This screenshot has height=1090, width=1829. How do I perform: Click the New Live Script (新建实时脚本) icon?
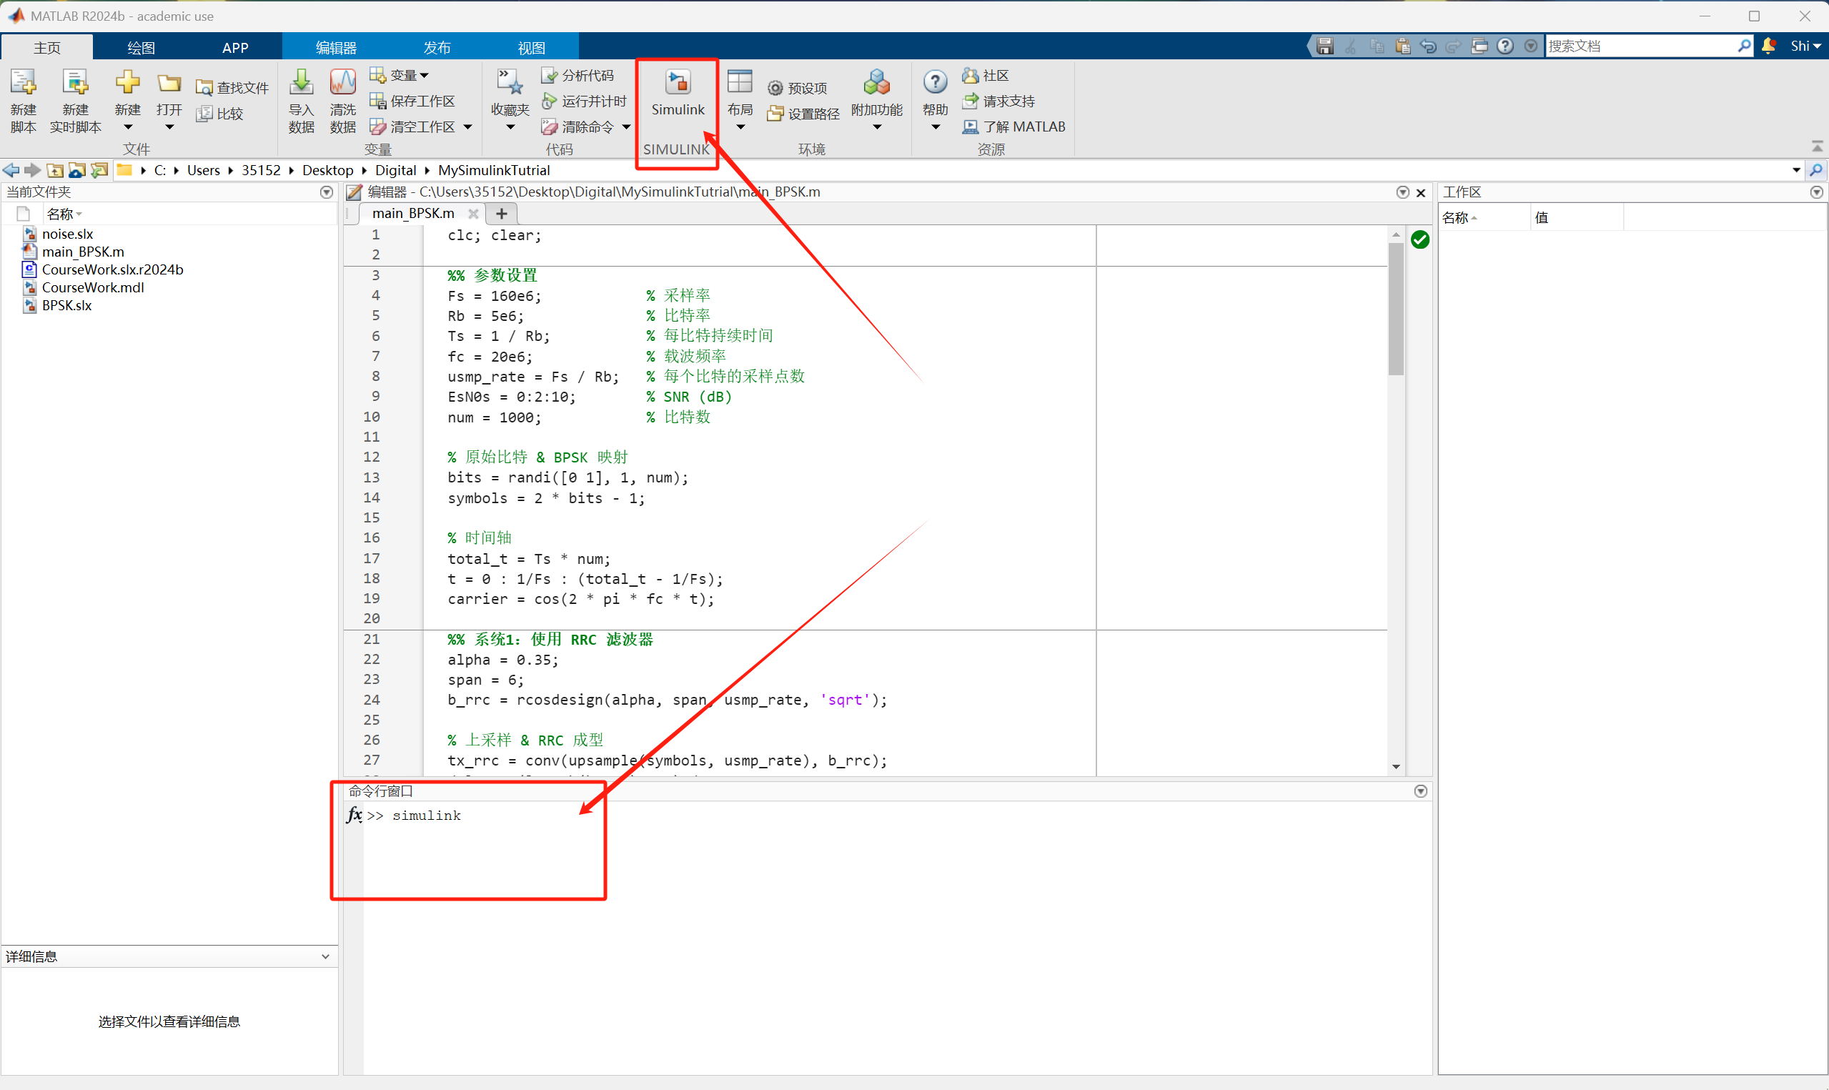[75, 83]
